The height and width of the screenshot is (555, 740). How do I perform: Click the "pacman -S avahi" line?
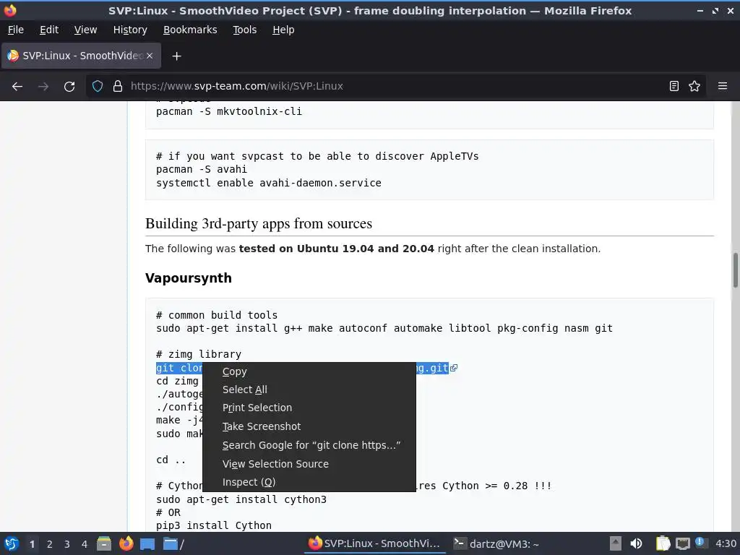coord(202,169)
